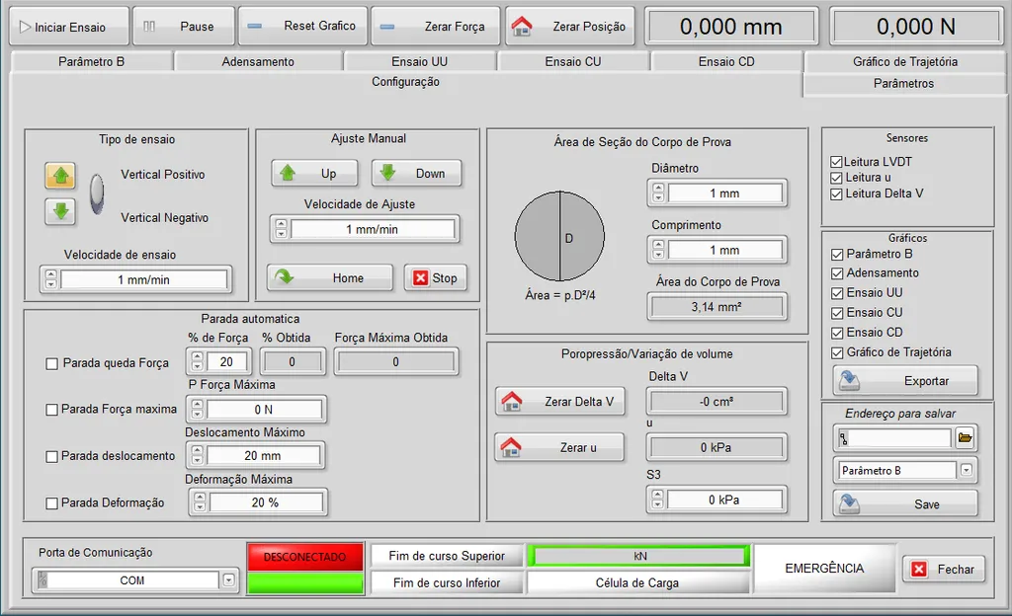This screenshot has width=1012, height=616.
Task: Open the Parâmetro B tab
Action: click(x=91, y=62)
